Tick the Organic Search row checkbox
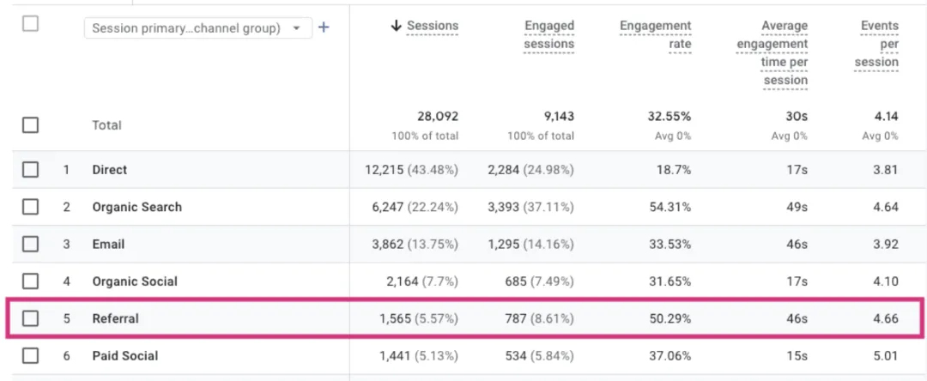927x381 pixels. pyautogui.click(x=30, y=208)
